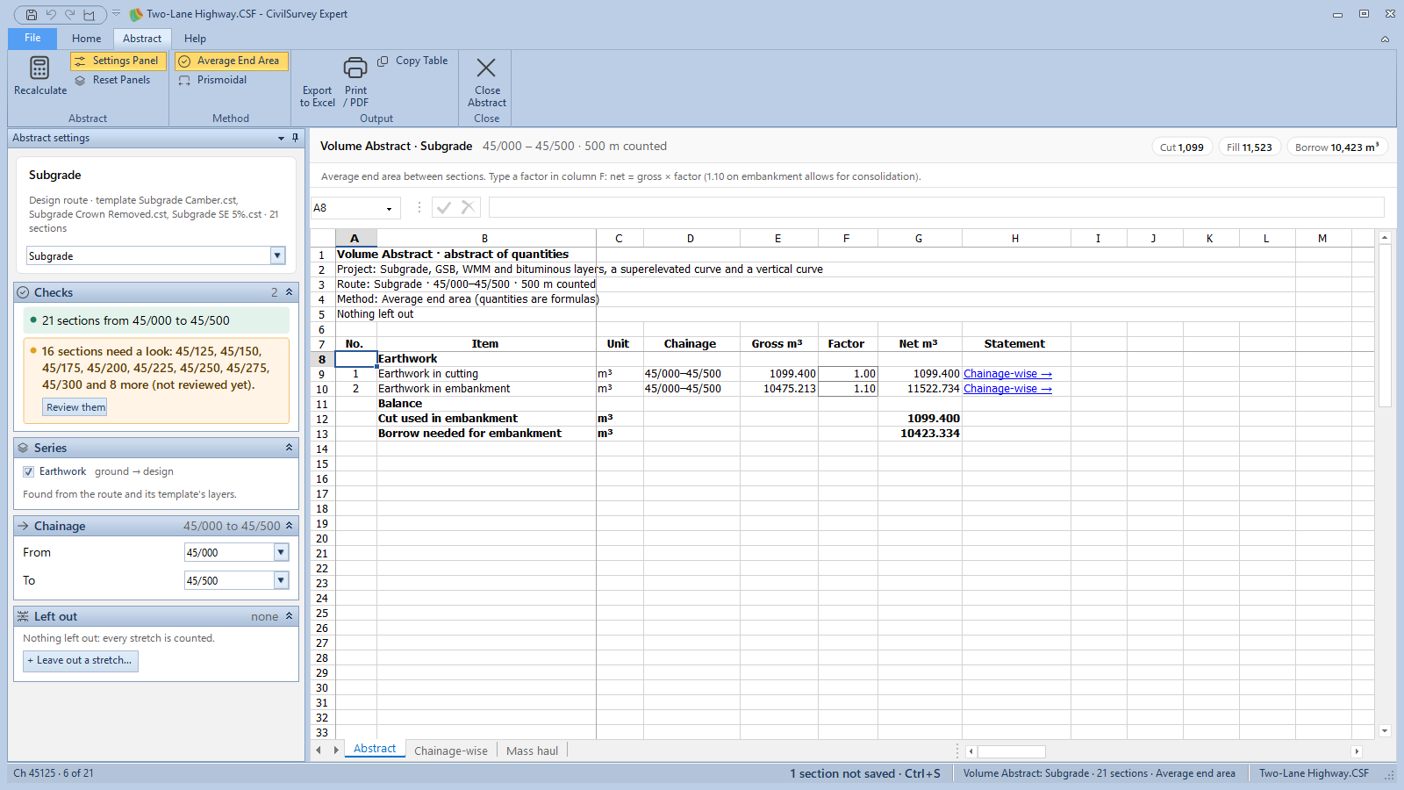Viewport: 1404px width, 790px height.
Task: Collapse the ribbon with chevron
Action: click(1385, 39)
